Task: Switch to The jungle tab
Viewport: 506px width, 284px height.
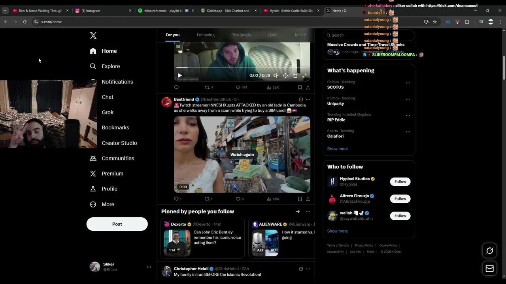Action: (241, 35)
